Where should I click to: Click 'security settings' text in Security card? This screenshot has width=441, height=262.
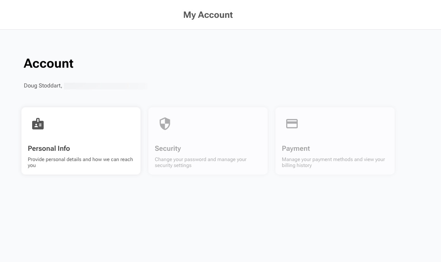(x=173, y=165)
